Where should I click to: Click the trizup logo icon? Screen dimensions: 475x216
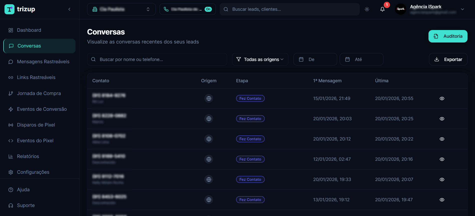[x=10, y=9]
